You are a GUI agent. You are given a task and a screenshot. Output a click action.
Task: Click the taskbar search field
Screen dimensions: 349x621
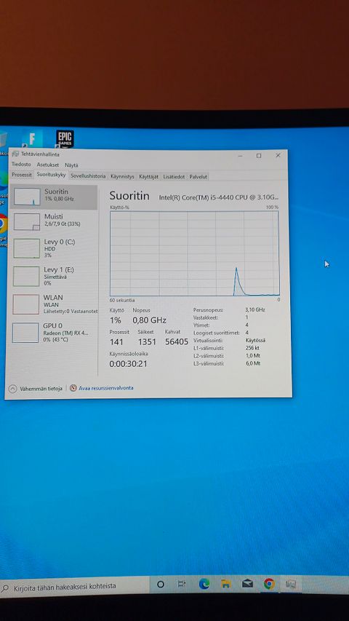coord(75,586)
